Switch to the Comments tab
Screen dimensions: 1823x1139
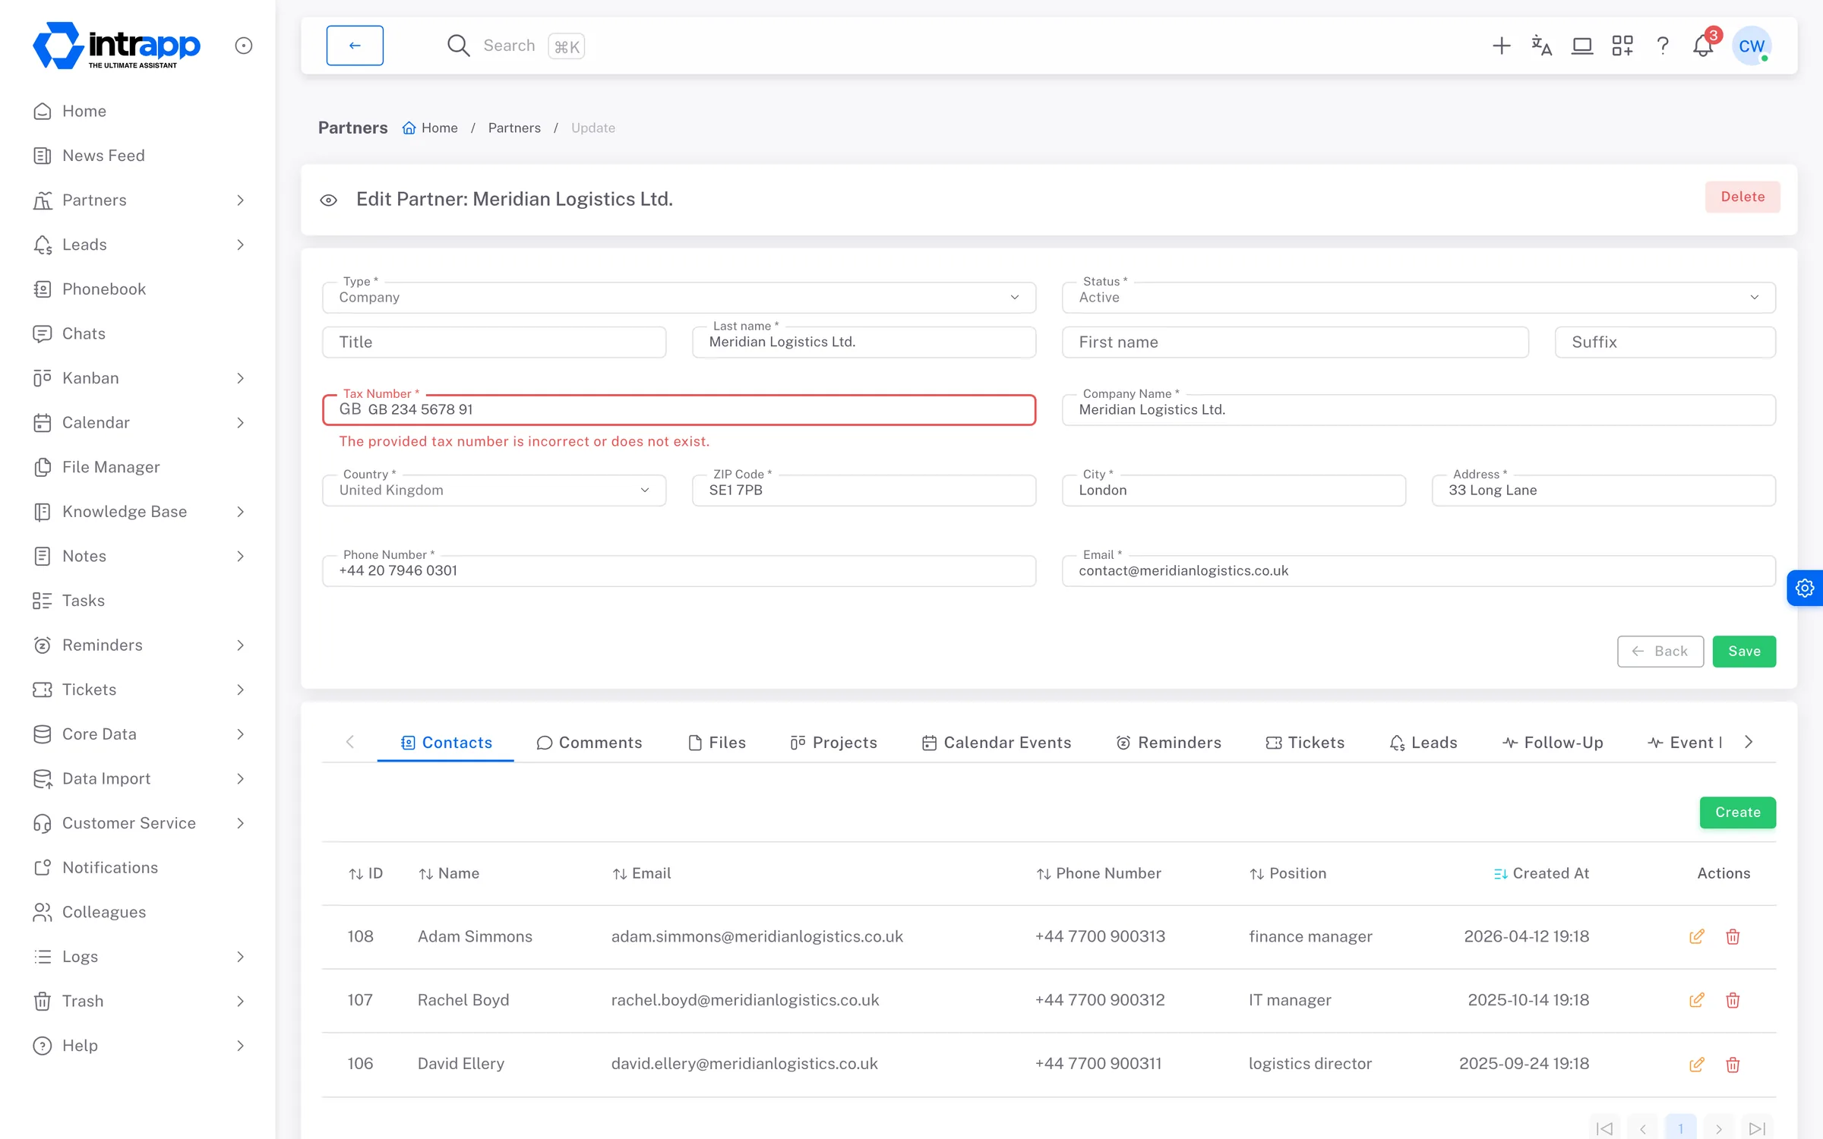coord(589,743)
